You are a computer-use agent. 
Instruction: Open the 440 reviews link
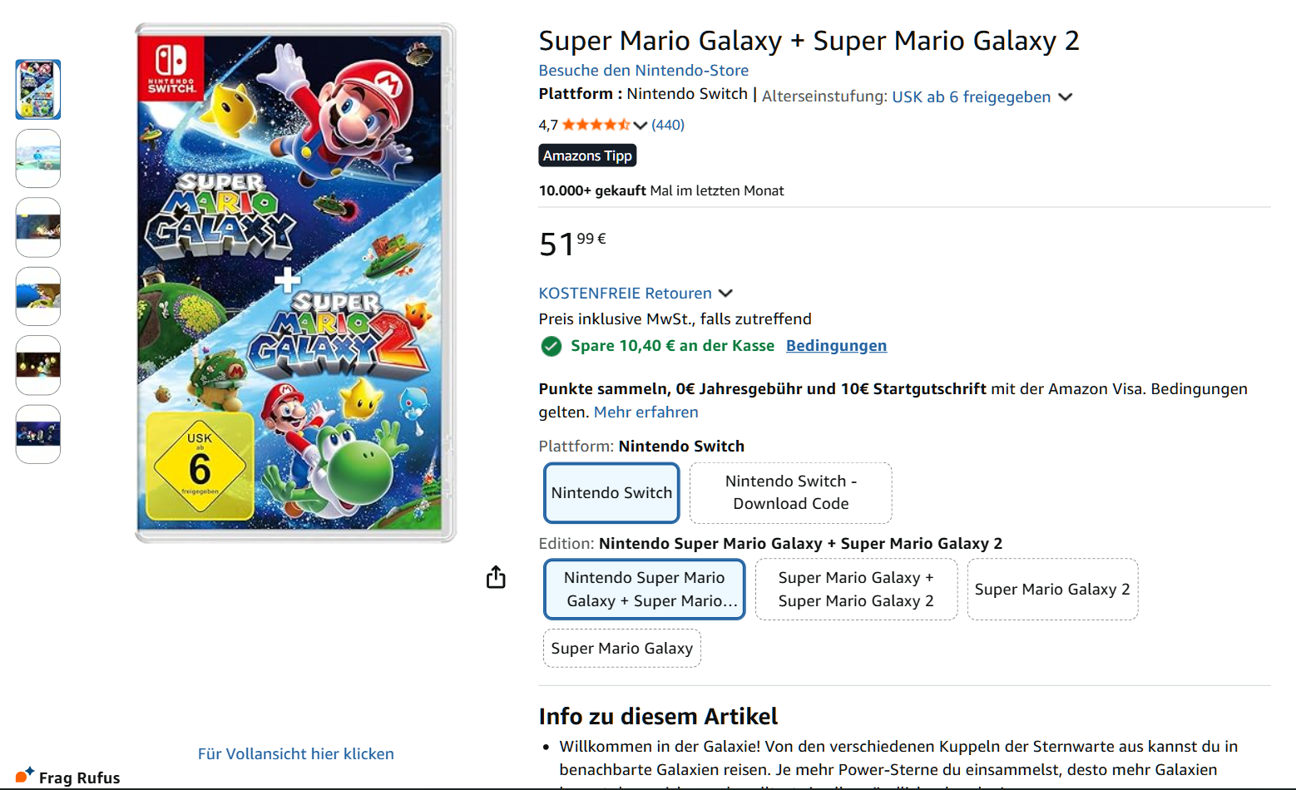click(668, 125)
